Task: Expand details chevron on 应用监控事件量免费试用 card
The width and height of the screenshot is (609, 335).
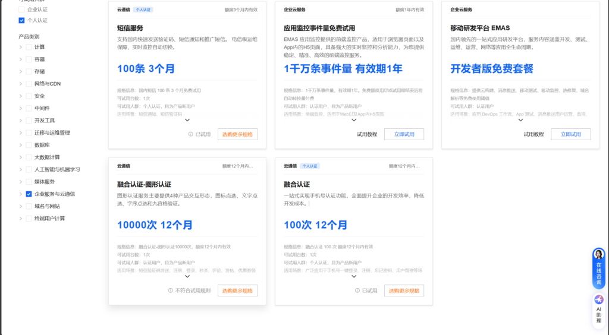Action: [x=354, y=119]
